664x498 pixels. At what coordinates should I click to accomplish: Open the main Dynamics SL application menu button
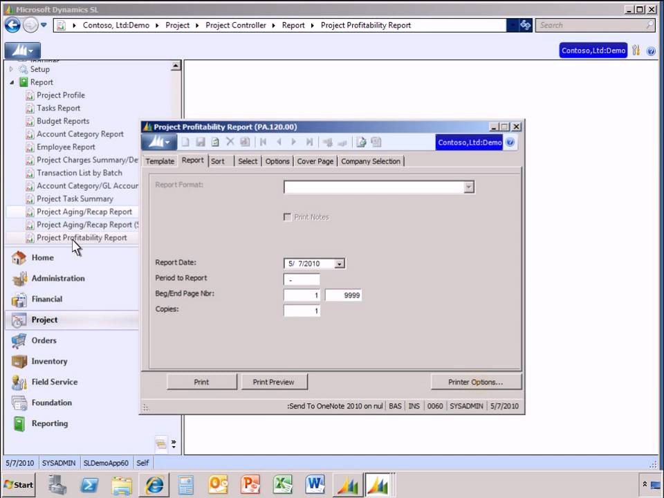pyautogui.click(x=22, y=50)
